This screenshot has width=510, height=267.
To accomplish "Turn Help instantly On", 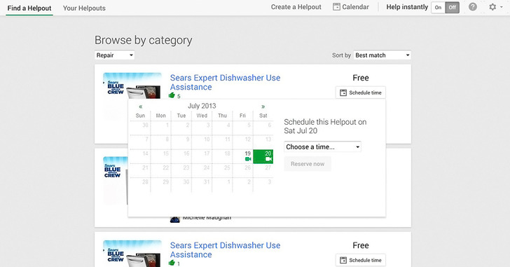I will tap(438, 8).
